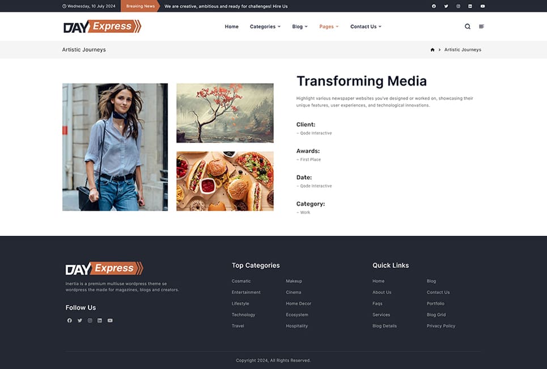Open the Blog dropdown menu
This screenshot has width=547, height=369.
(x=300, y=26)
